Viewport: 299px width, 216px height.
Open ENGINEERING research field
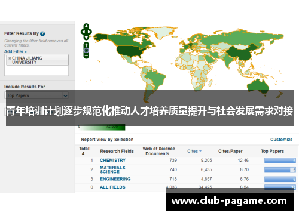tap(115, 179)
